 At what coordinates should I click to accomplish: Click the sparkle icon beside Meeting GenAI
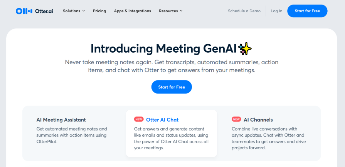coord(245,48)
